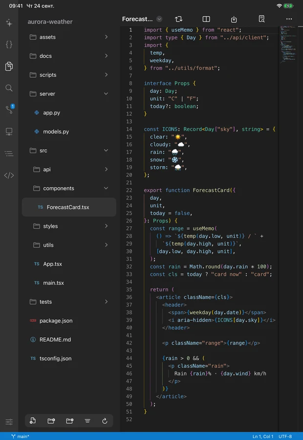Open main.tsx file

(69, 283)
